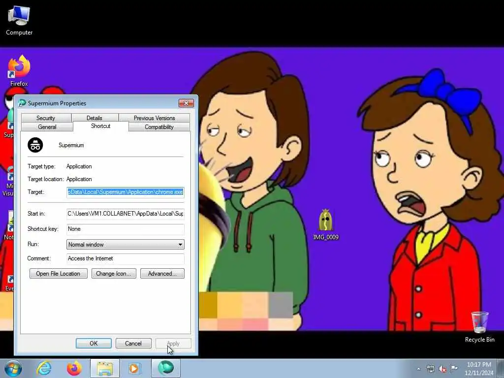Viewport: 504px width, 378px height.
Task: Click the Cancel button
Action: click(x=133, y=343)
